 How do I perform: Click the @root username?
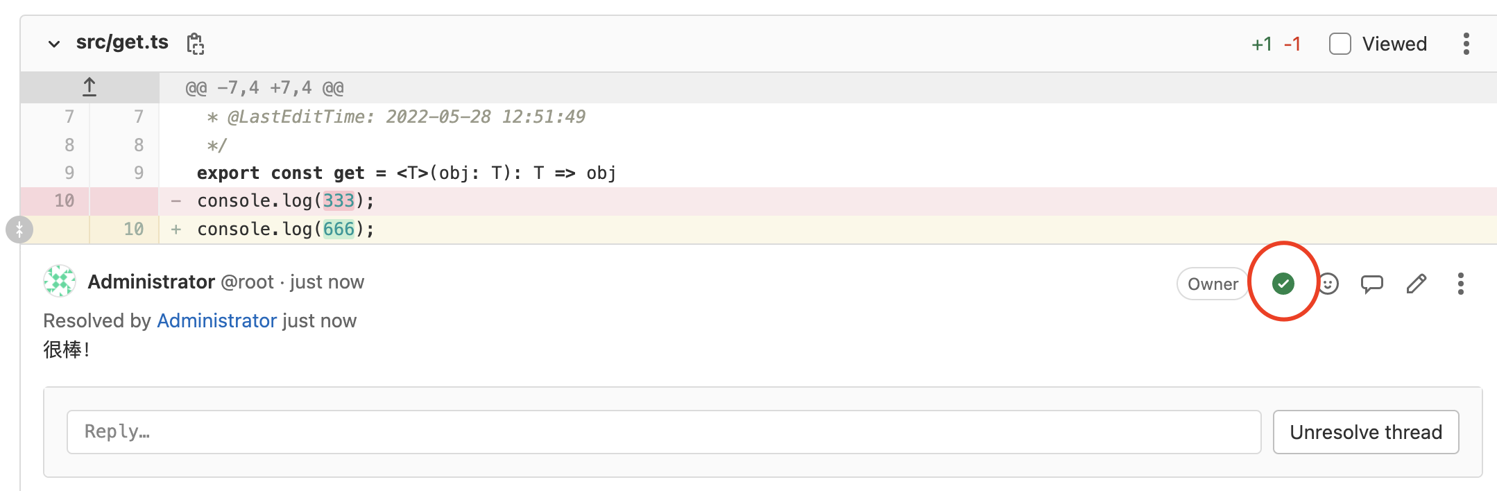coord(248,282)
